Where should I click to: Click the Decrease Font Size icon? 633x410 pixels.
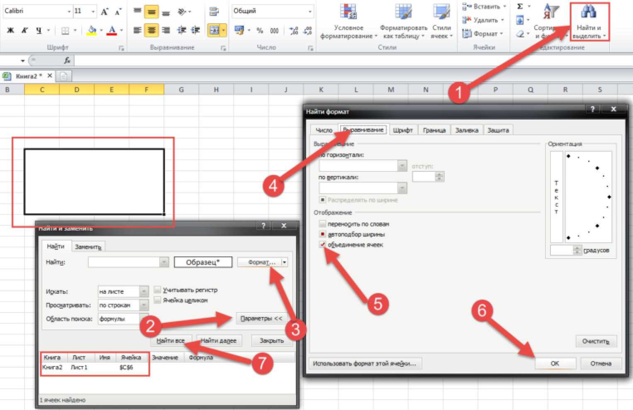pos(118,12)
